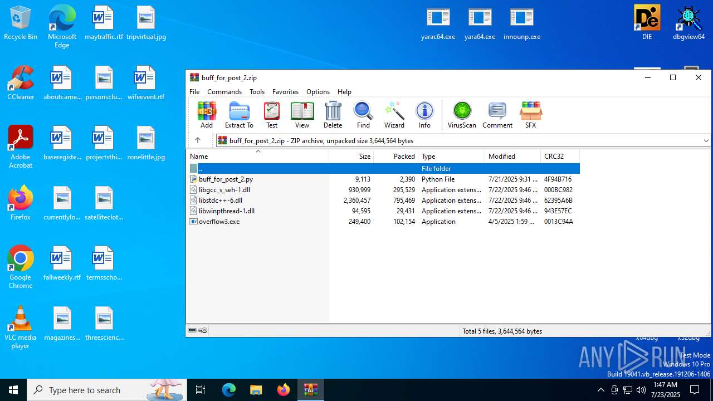
Task: Select buff_for_post_2.py file
Action: 383,179
